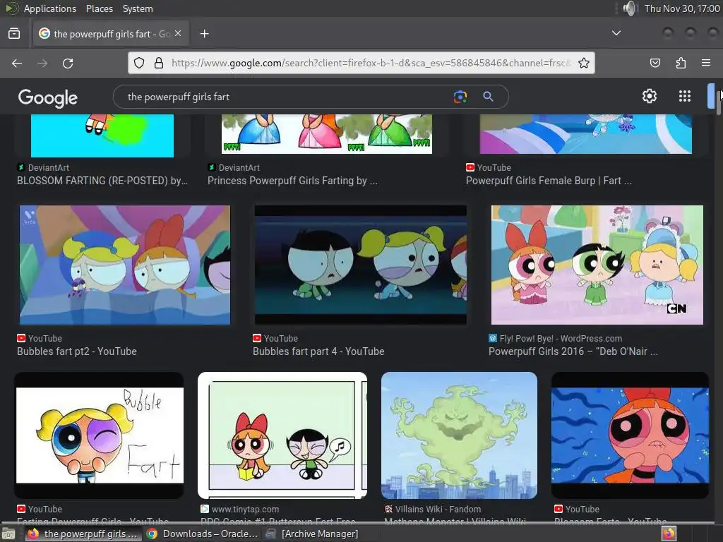
Task: Open the tinytap comic thumbnail
Action: click(x=282, y=435)
